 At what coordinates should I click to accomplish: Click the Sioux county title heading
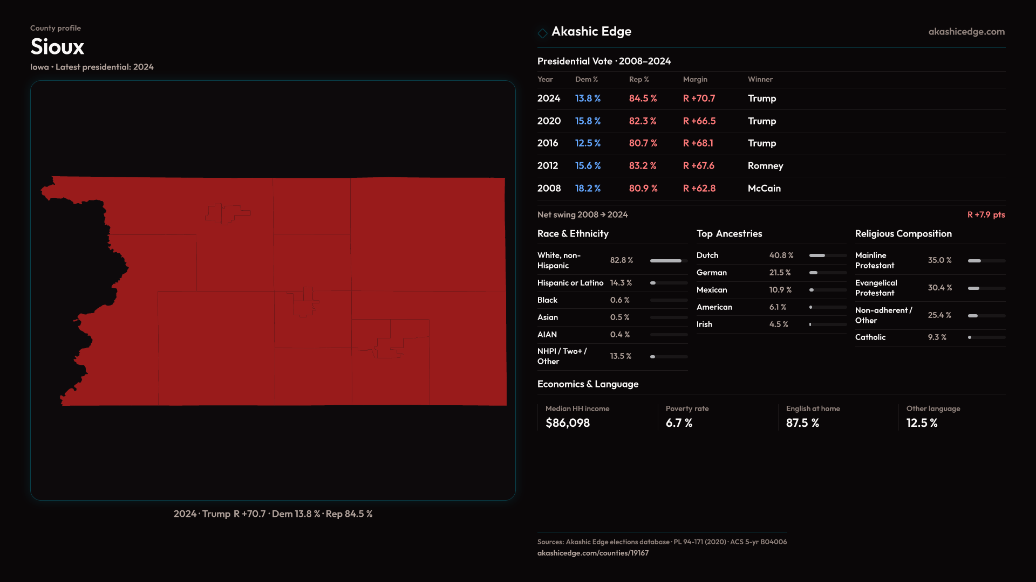click(x=57, y=47)
